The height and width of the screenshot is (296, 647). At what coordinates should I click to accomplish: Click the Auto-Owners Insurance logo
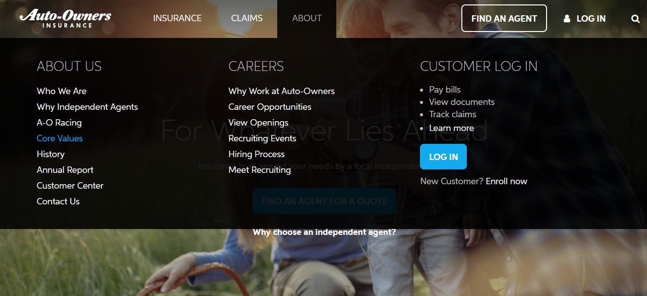click(x=65, y=18)
